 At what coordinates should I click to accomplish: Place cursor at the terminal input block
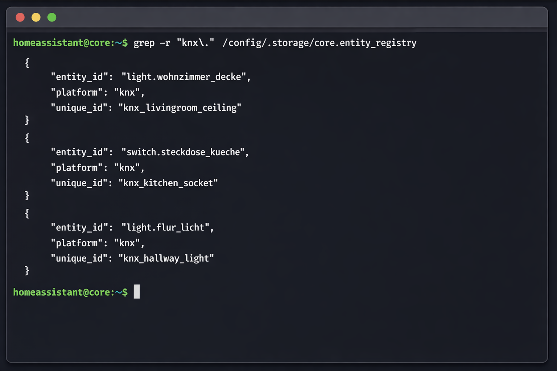point(137,292)
